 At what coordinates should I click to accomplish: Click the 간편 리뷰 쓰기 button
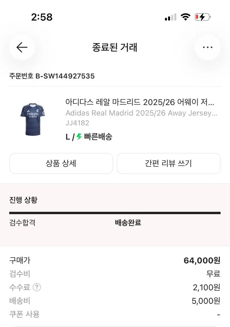(169, 163)
